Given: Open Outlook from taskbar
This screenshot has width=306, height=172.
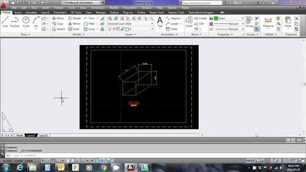Looking at the screenshot, I should [61, 167].
